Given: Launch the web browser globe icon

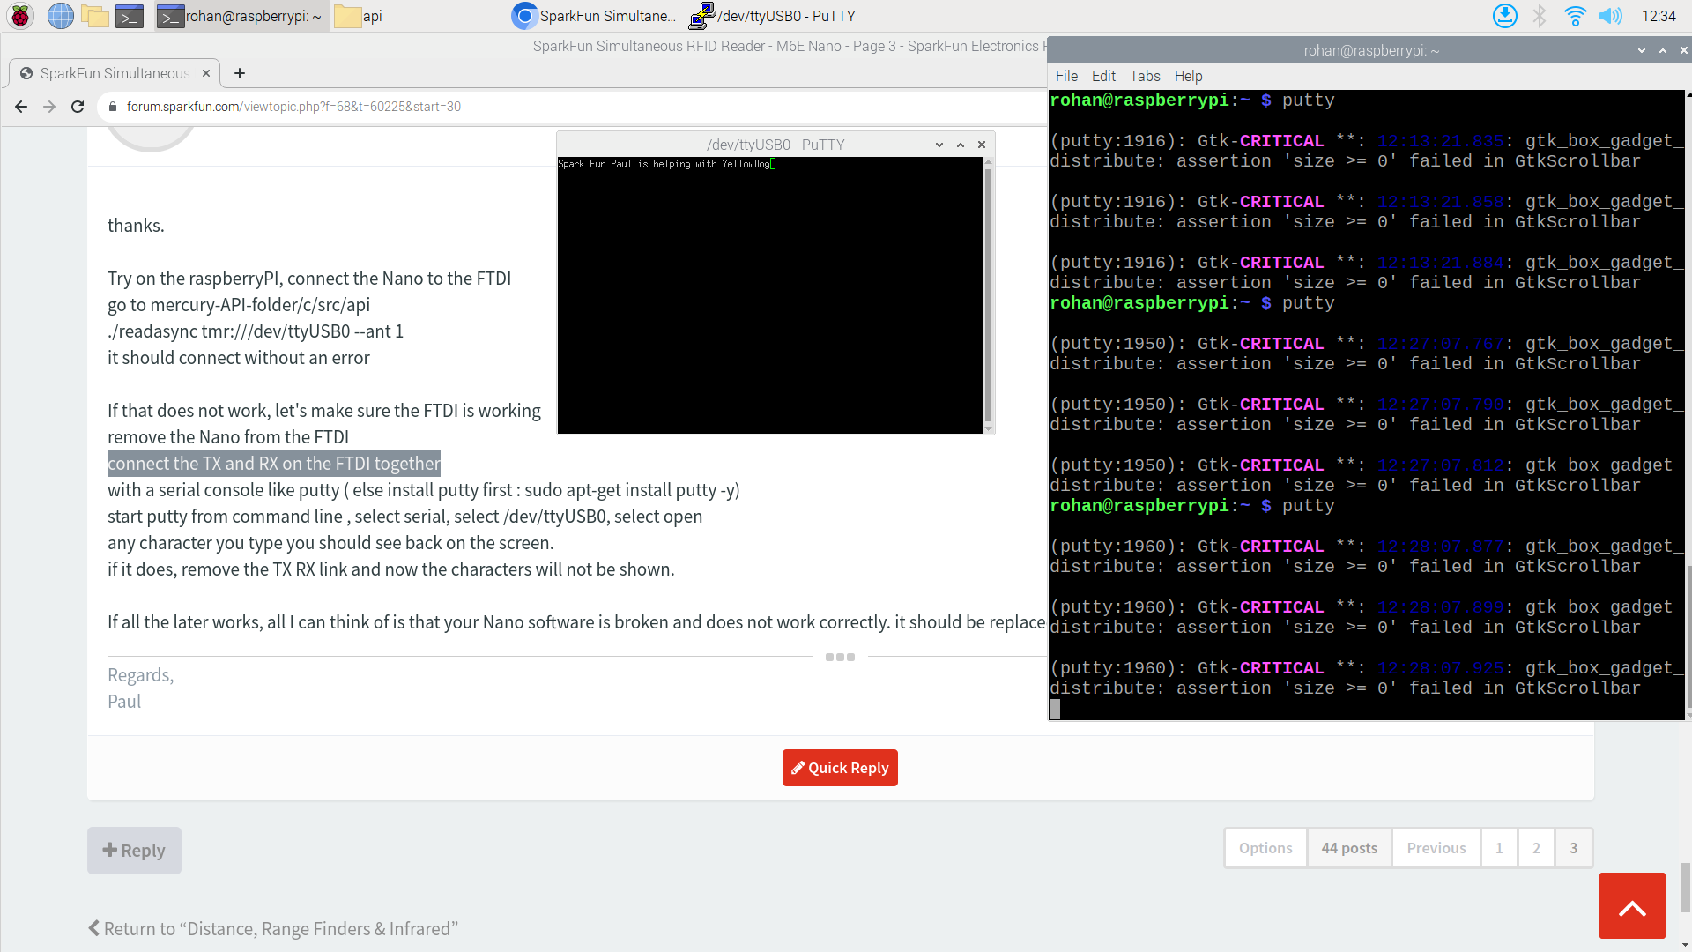Looking at the screenshot, I should [60, 16].
